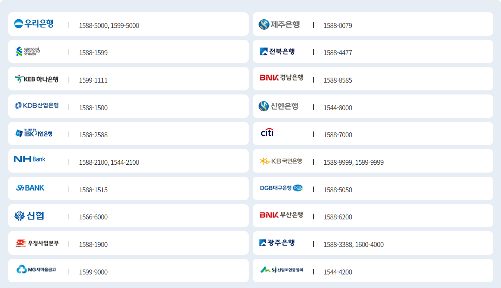Image resolution: width=501 pixels, height=288 pixels.
Task: Click the Woori Bank (우리은행) logo
Action: click(34, 24)
